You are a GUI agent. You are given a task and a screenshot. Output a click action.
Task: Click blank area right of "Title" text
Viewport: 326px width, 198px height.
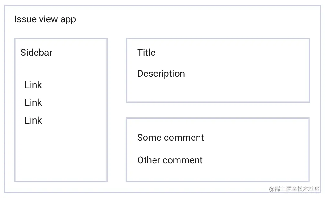tap(231, 53)
